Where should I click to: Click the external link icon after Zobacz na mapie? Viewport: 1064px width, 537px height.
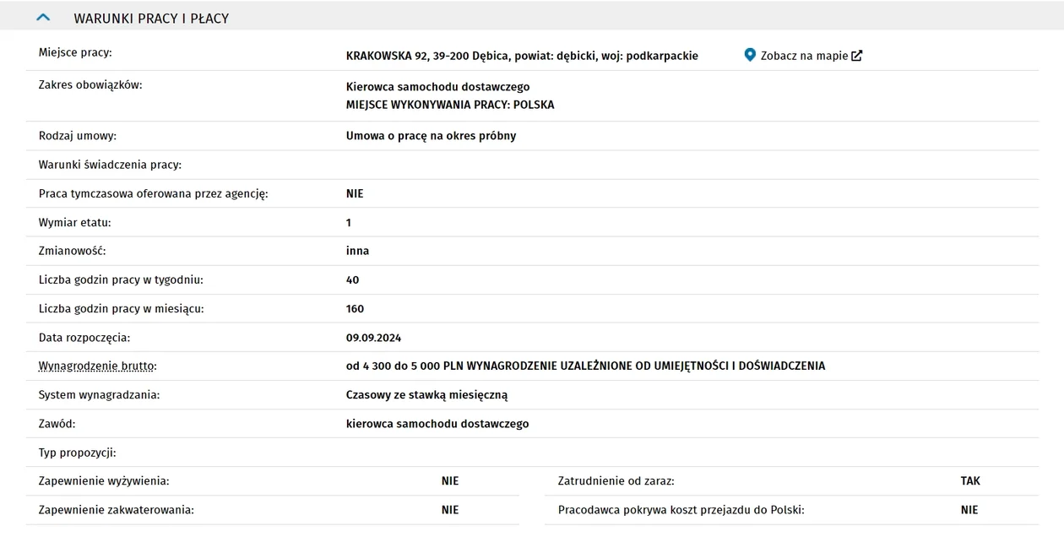[857, 56]
